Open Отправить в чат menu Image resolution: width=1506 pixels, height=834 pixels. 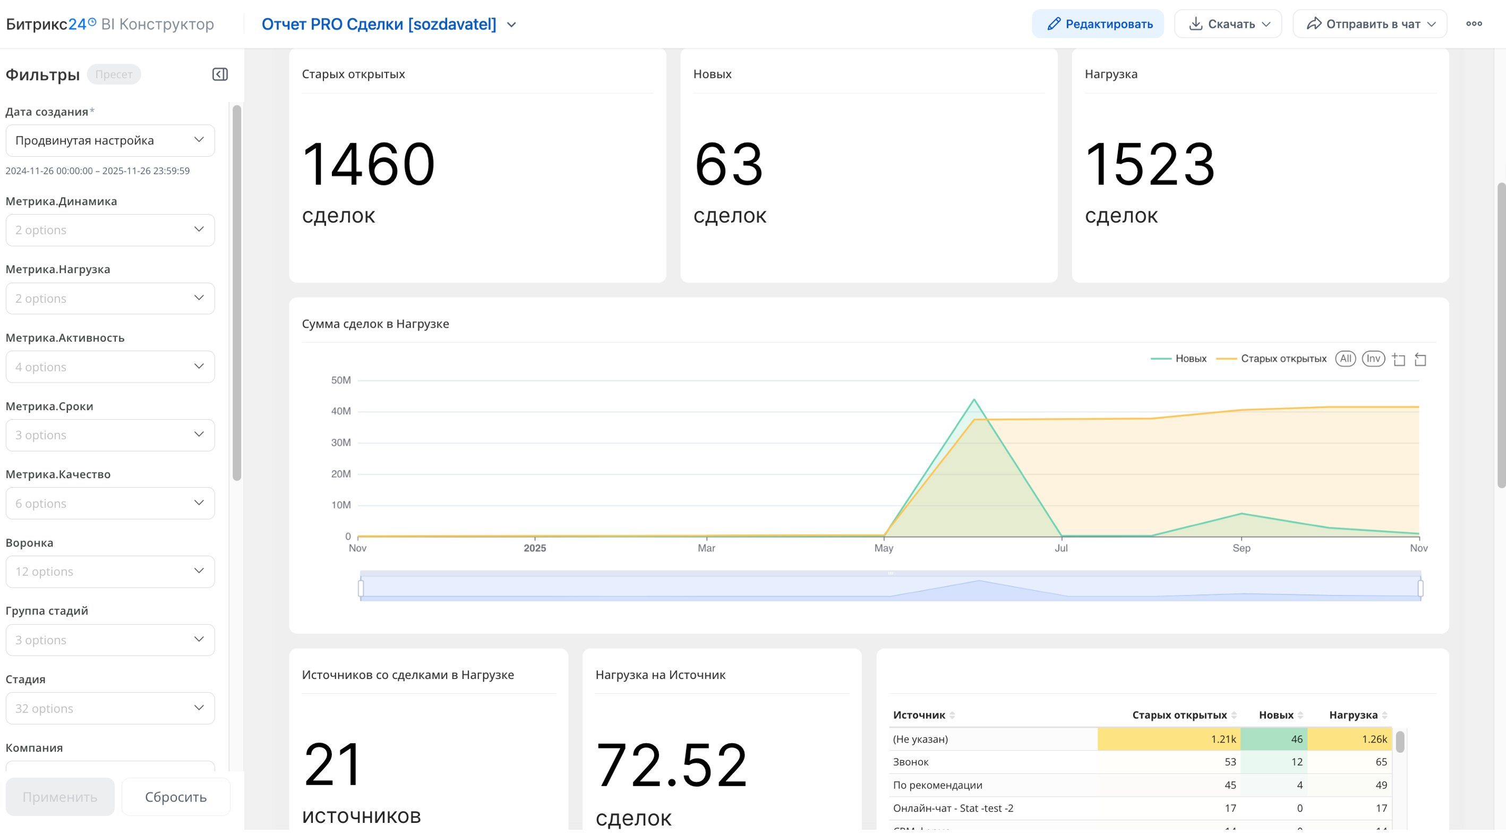tap(1369, 24)
